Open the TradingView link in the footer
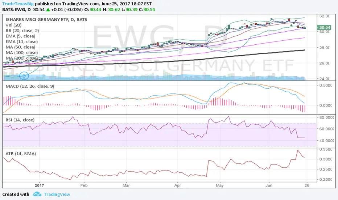The width and height of the screenshot is (338, 200). click(x=57, y=194)
